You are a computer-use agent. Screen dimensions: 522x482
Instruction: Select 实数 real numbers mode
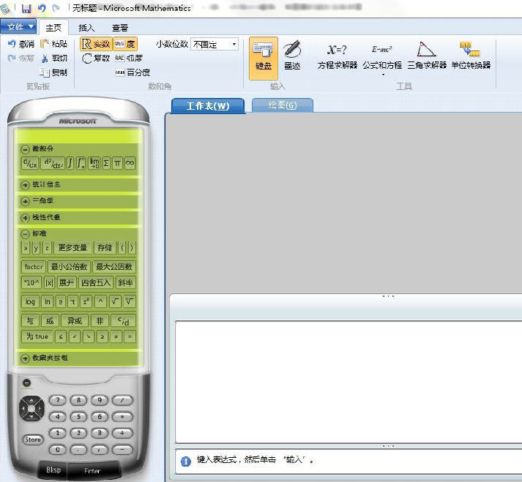pyautogui.click(x=96, y=44)
